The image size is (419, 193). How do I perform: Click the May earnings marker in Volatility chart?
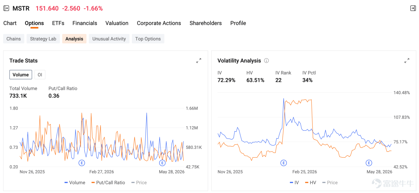[369, 163]
